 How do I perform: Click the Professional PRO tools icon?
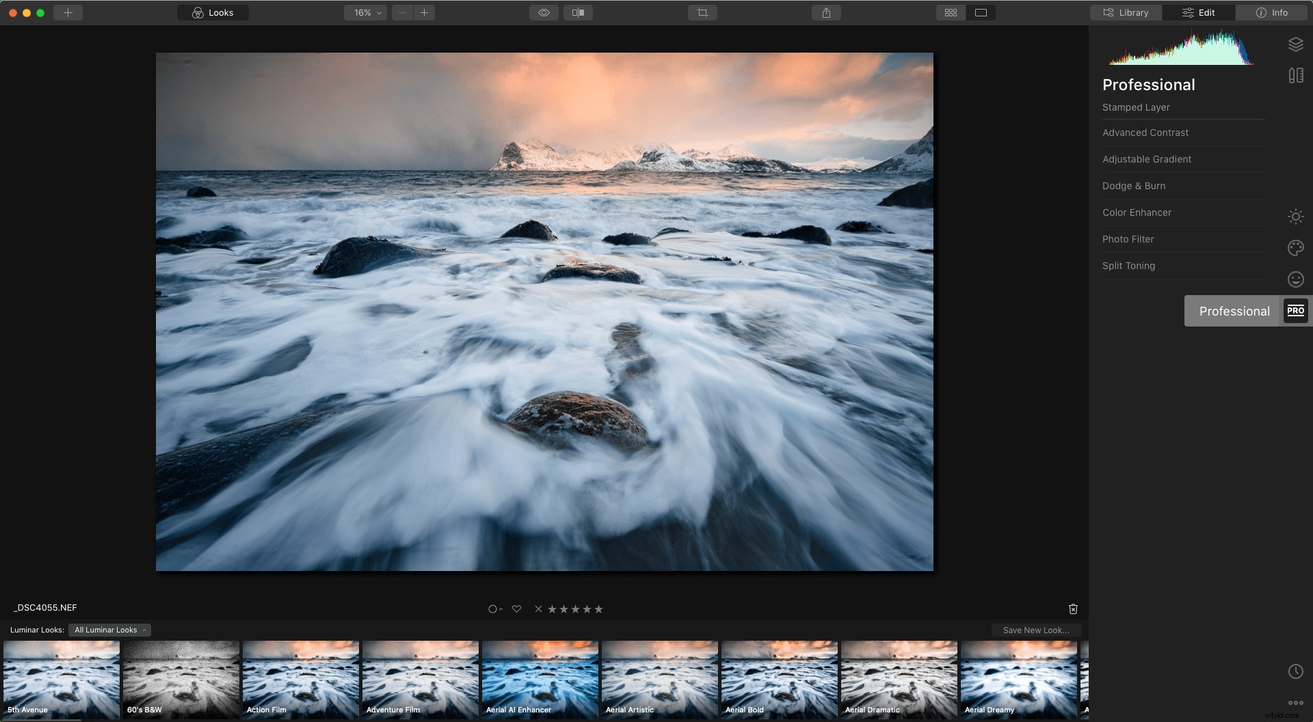[x=1295, y=311]
